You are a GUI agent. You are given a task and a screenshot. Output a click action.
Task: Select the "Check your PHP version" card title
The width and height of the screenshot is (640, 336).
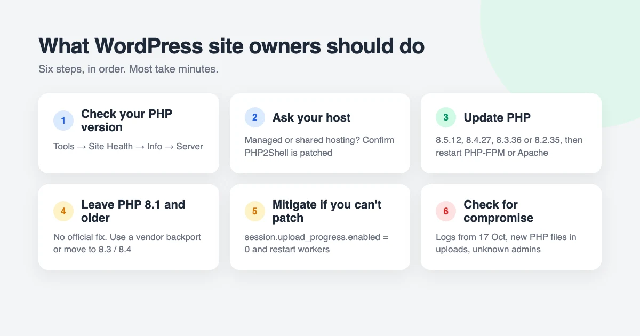[127, 121]
